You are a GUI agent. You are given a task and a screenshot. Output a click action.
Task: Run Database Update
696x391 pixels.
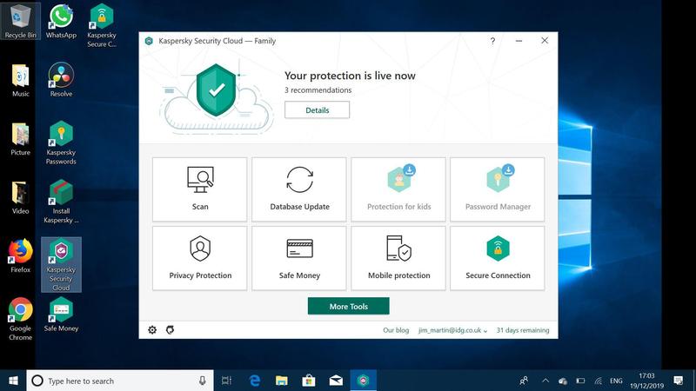[x=299, y=189]
